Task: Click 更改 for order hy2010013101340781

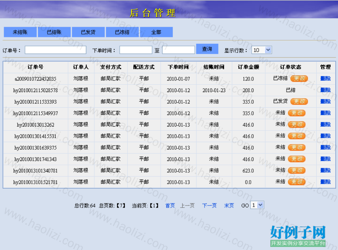Action: pyautogui.click(x=297, y=171)
